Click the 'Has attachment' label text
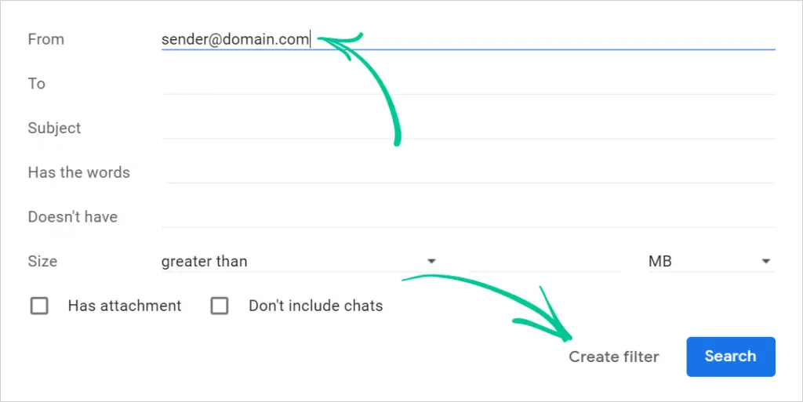803x402 pixels. coord(125,306)
